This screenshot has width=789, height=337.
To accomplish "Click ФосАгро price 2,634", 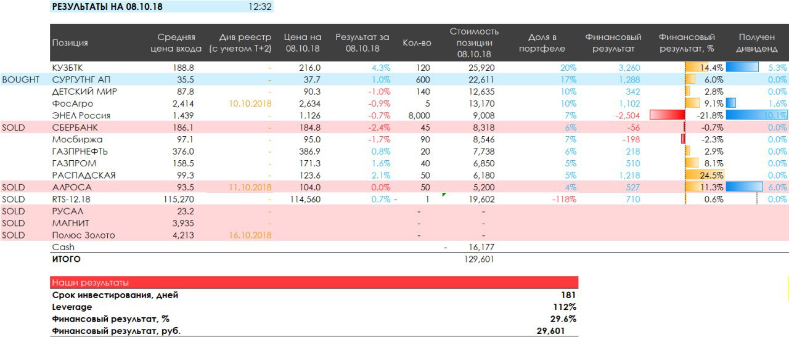I will [309, 104].
